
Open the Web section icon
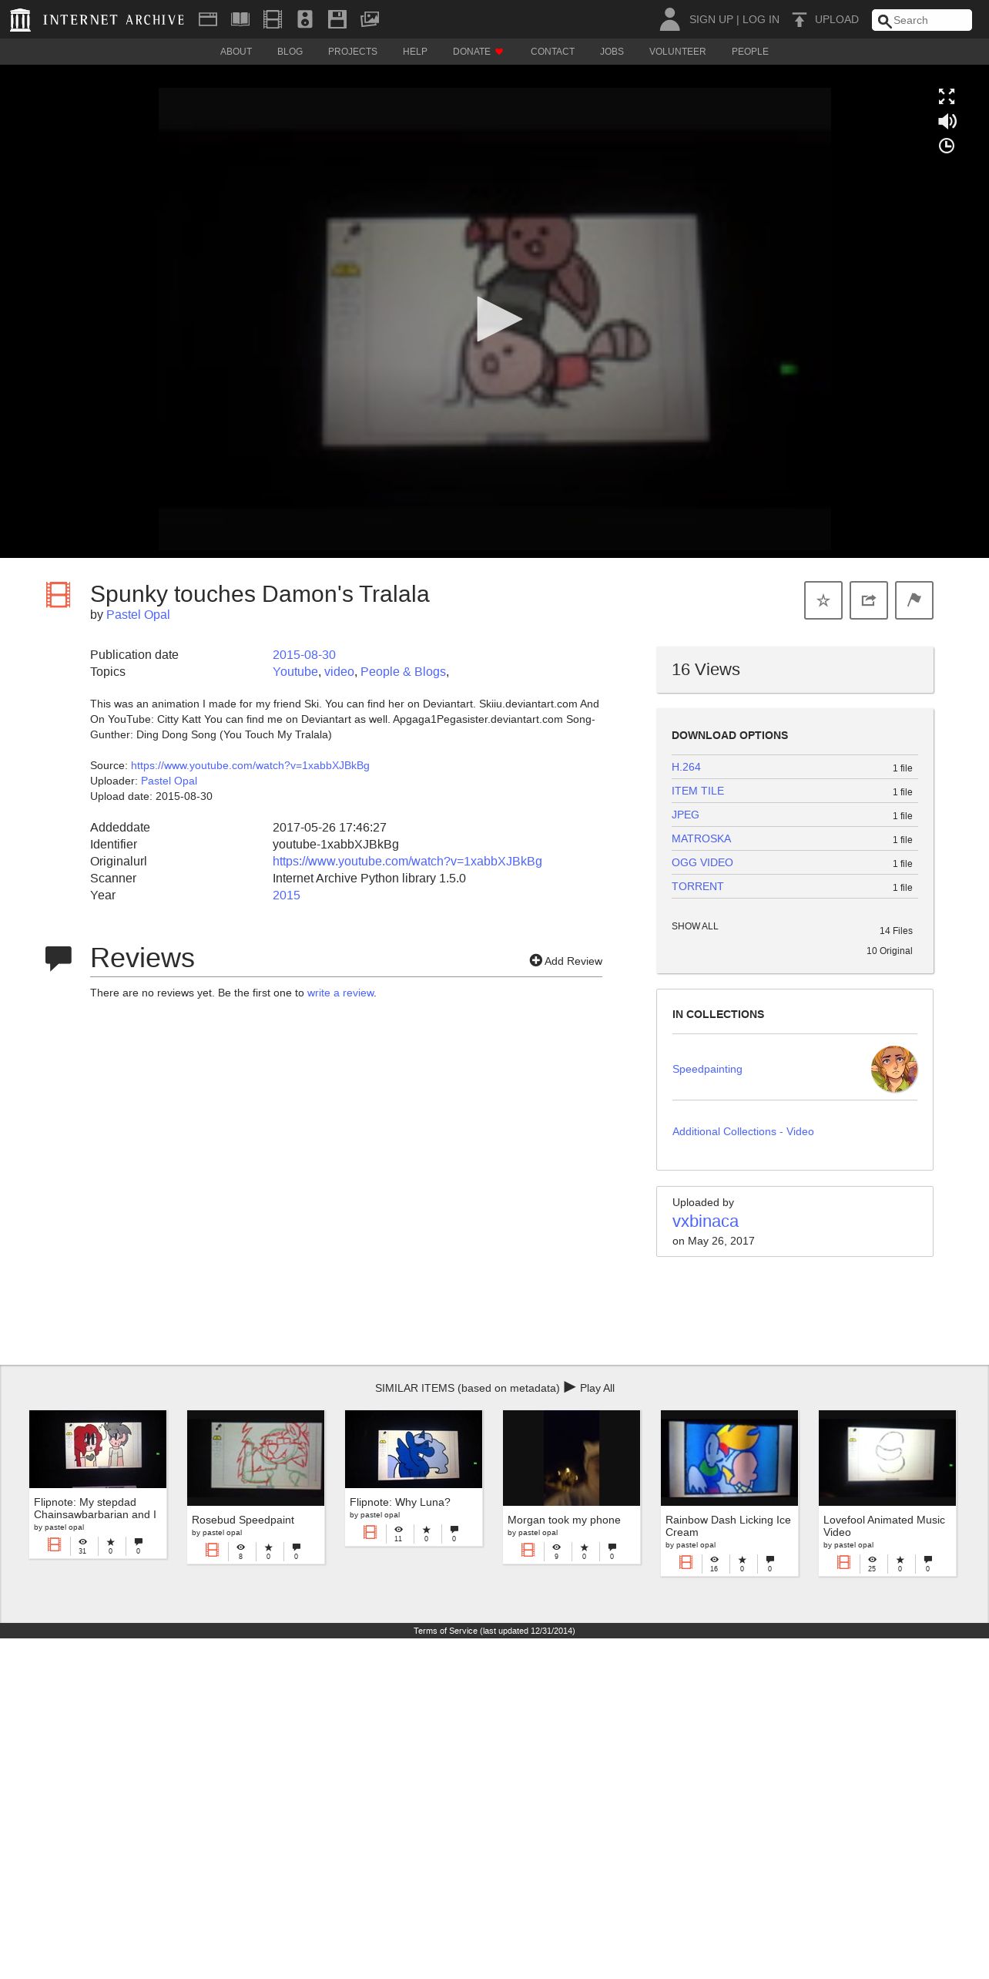point(208,19)
